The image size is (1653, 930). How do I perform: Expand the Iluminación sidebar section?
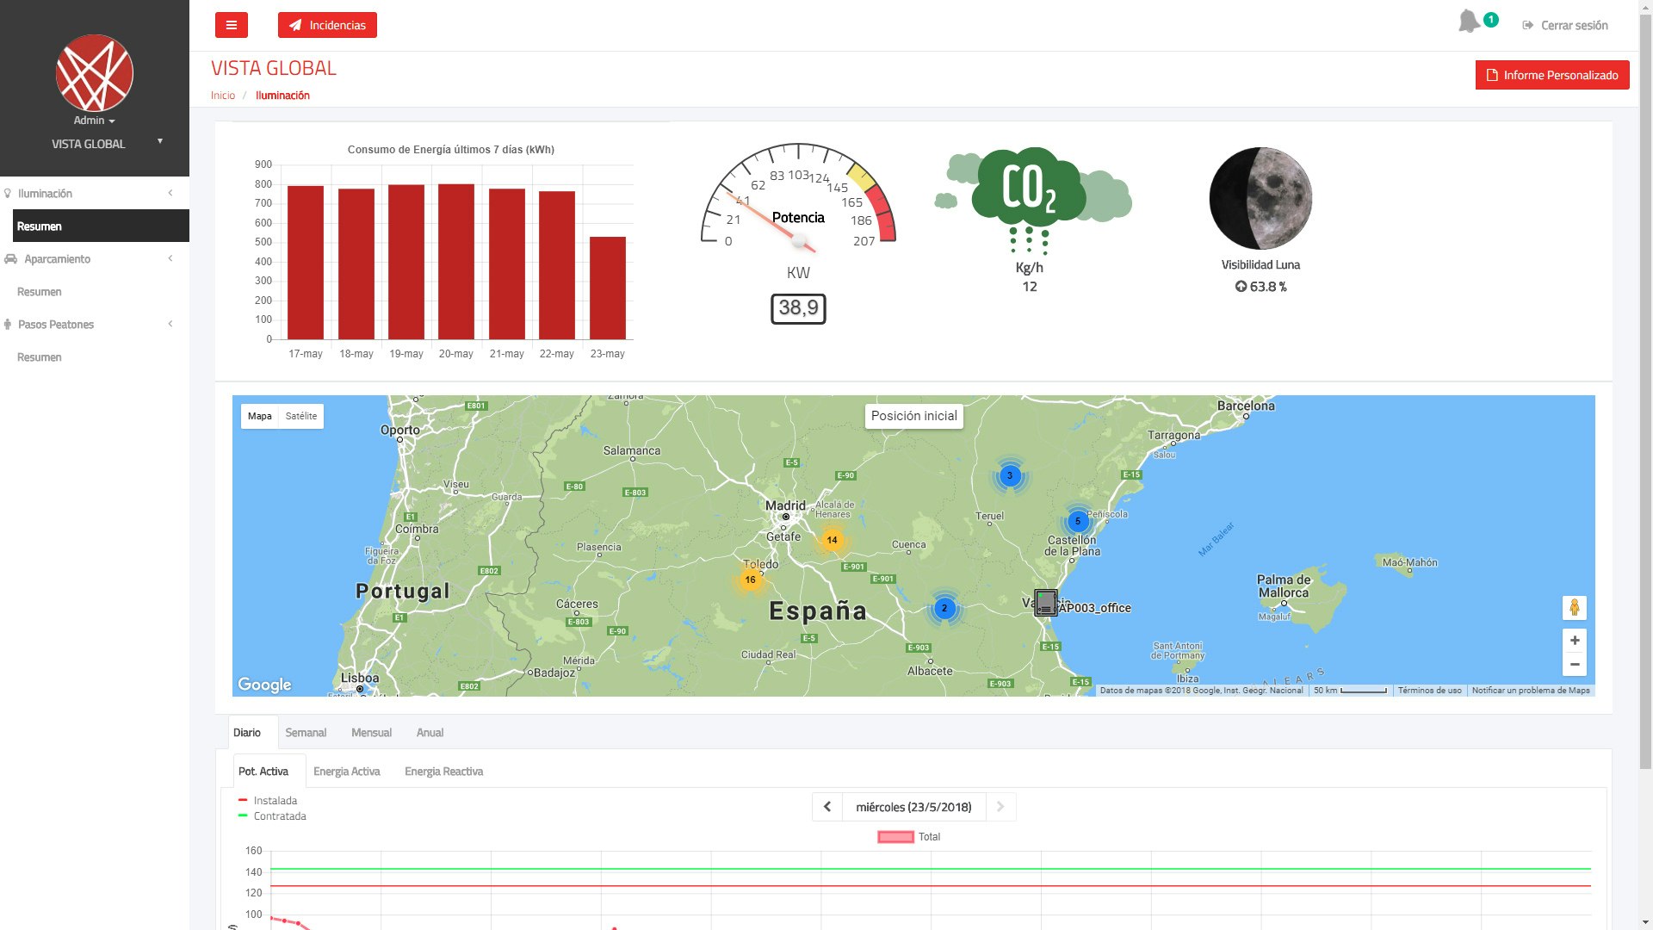pos(170,193)
